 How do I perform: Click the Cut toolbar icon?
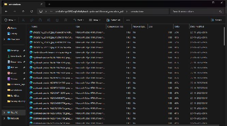tap(23, 20)
